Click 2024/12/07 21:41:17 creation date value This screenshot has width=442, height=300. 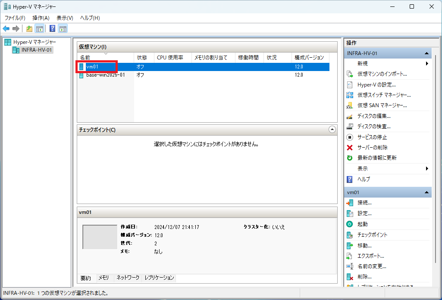coord(177,227)
